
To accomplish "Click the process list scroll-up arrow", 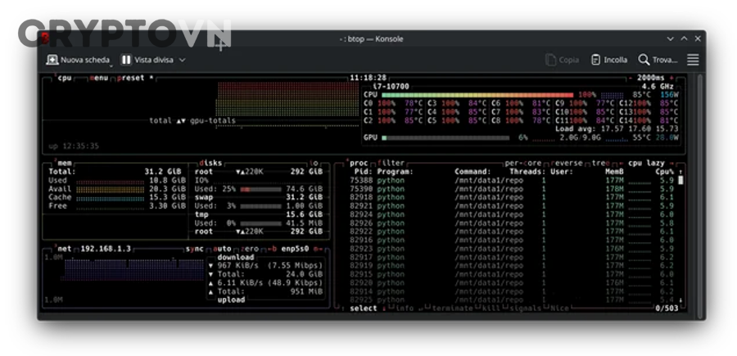I will coord(680,172).
